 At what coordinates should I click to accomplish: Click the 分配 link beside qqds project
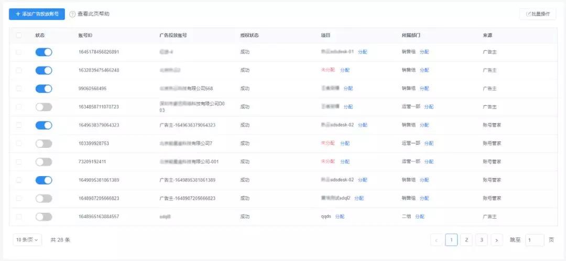(340, 216)
